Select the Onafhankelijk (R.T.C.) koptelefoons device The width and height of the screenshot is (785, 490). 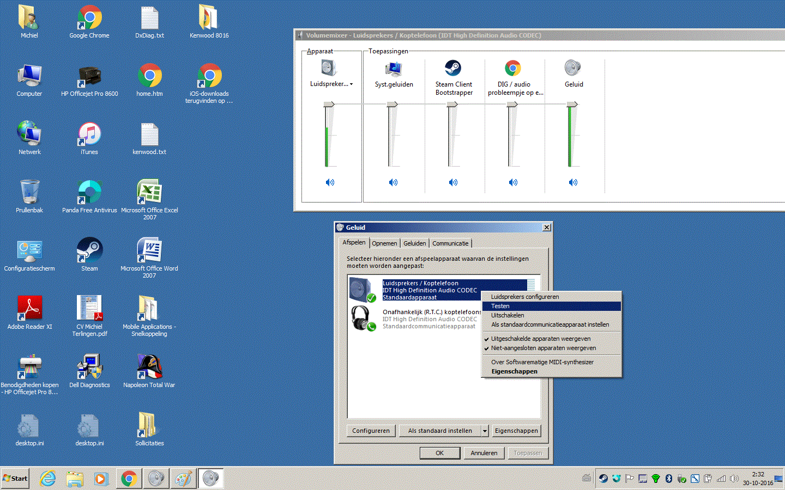click(x=415, y=318)
